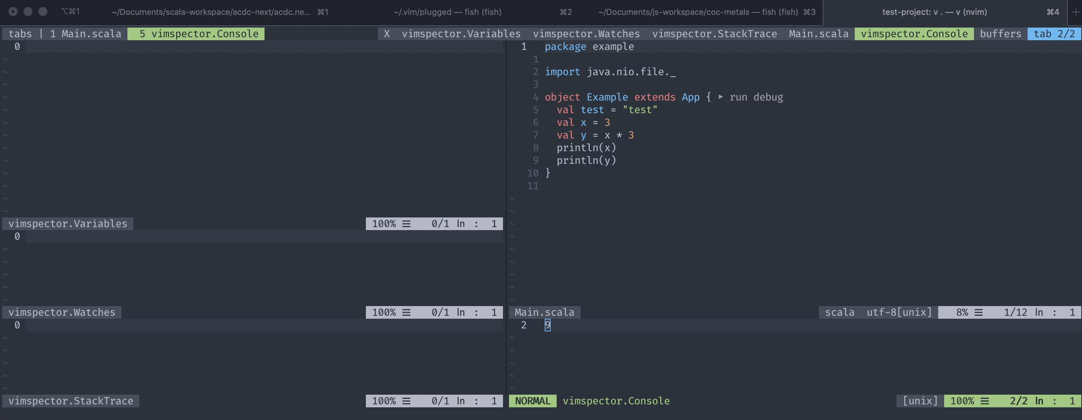This screenshot has width=1082, height=420.
Task: Click the hamburger icon in vimspector.Watches statusline
Action: pos(406,312)
